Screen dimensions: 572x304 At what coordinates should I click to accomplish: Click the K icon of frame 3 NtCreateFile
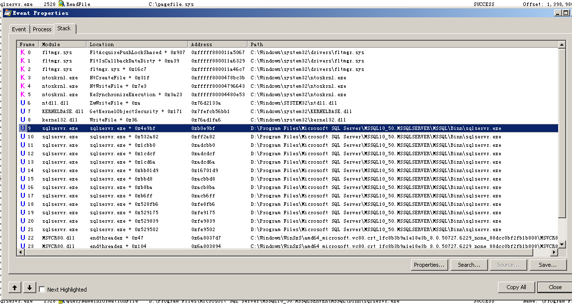[23, 77]
